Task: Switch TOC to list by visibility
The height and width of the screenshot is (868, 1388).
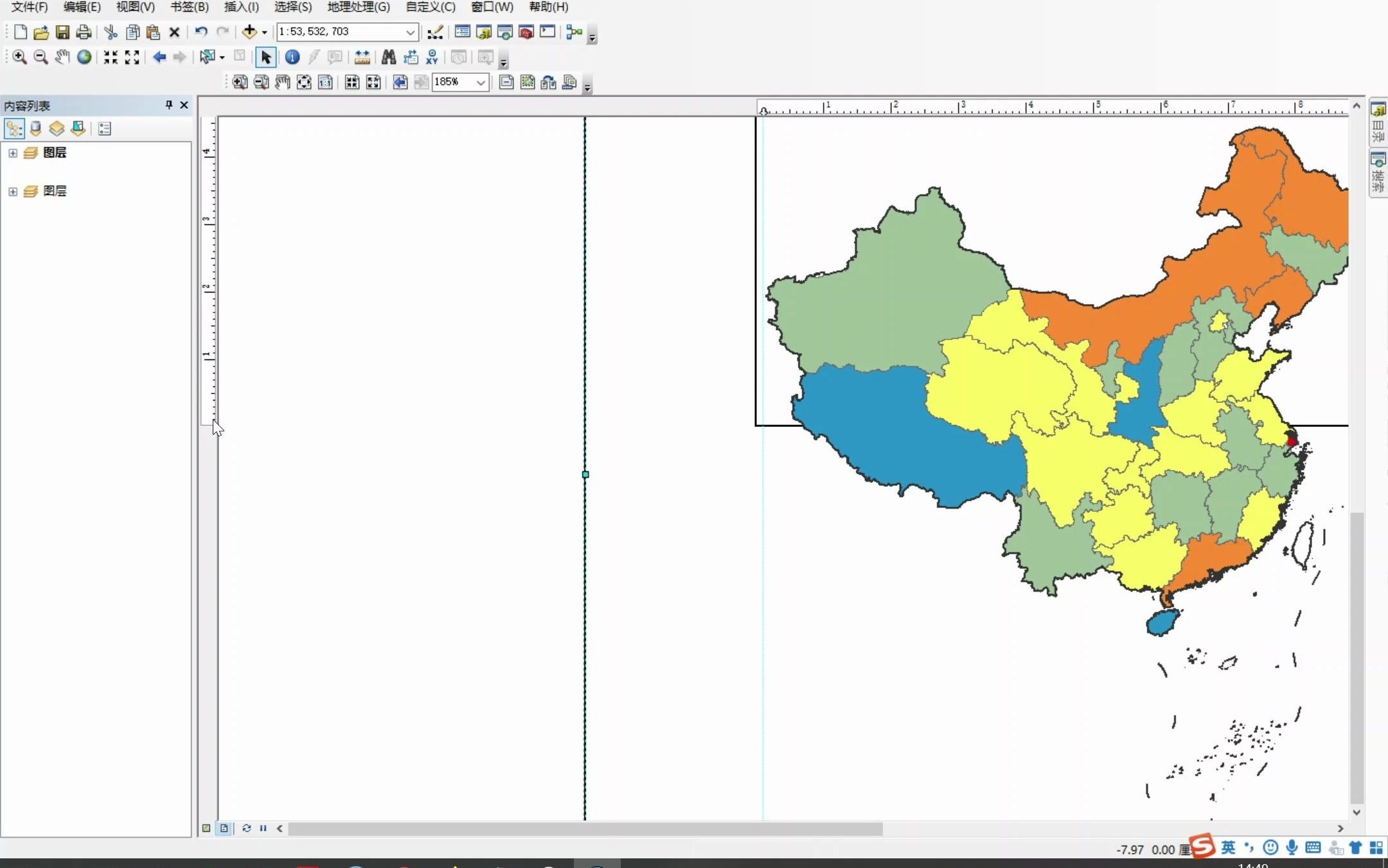Action: pos(57,128)
